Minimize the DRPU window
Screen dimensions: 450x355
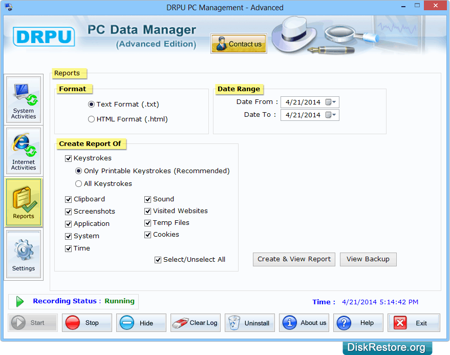(403, 6)
